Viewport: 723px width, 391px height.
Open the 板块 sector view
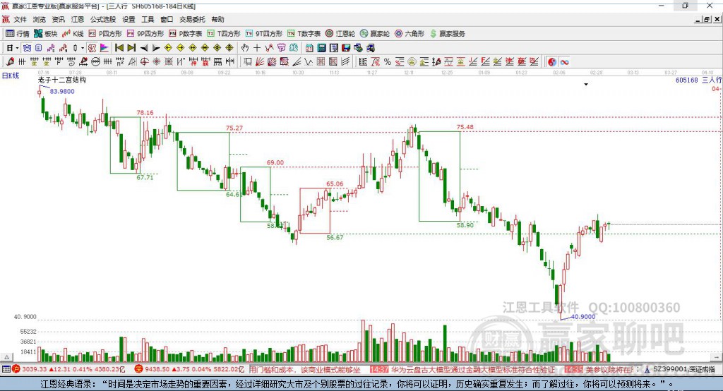coord(45,34)
